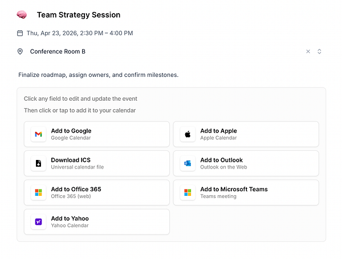This screenshot has width=342, height=259.
Task: Click the Yahoo logo icon
Action: (38, 222)
